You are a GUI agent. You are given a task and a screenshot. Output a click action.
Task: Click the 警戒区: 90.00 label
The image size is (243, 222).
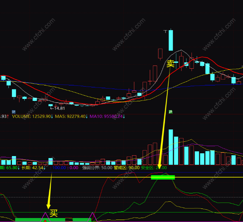point(127,168)
